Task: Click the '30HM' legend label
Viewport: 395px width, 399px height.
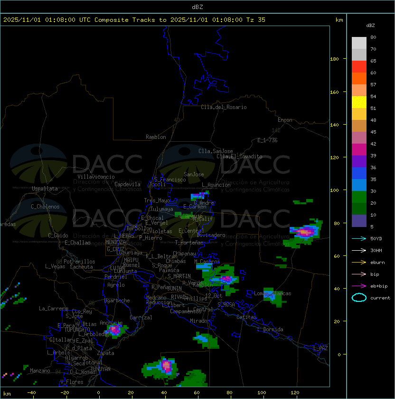Action: tap(376, 251)
